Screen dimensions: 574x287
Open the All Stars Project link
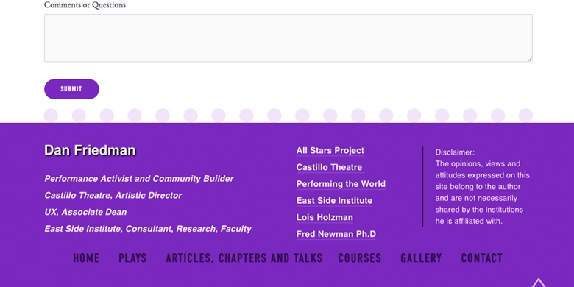tap(330, 151)
